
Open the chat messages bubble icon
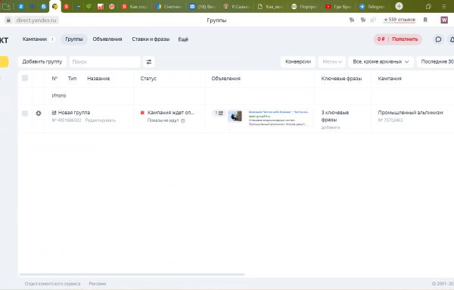pos(438,39)
